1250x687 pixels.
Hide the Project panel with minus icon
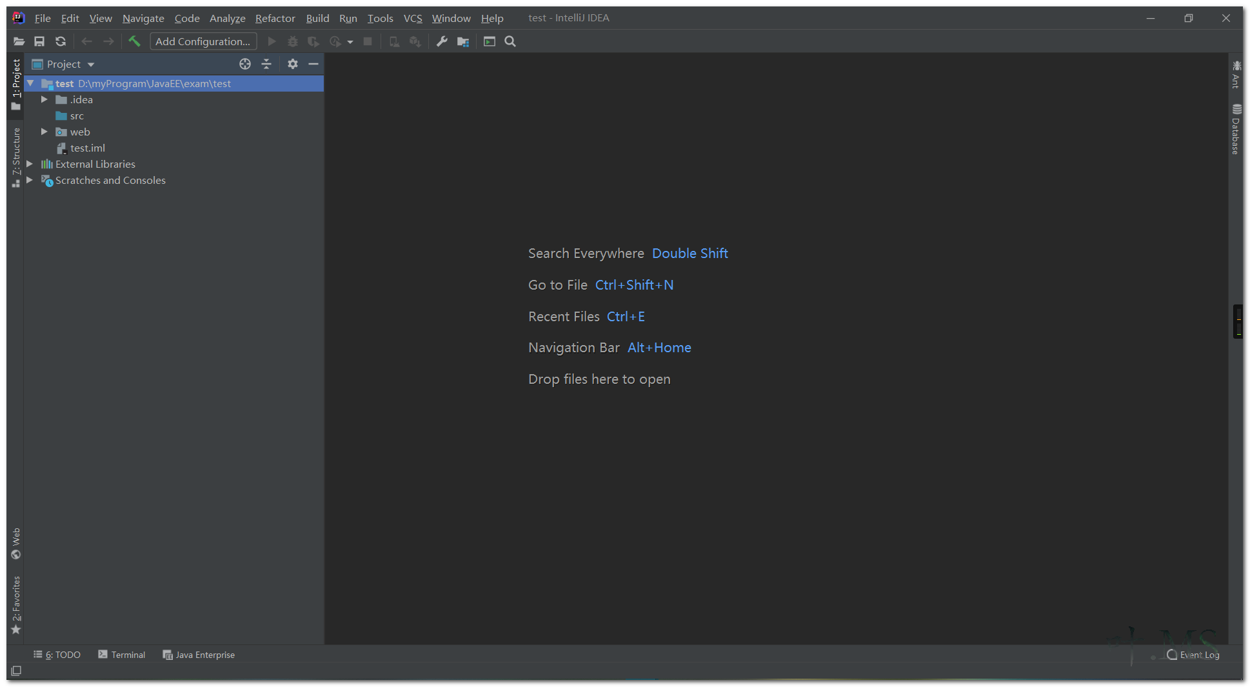[x=313, y=64]
